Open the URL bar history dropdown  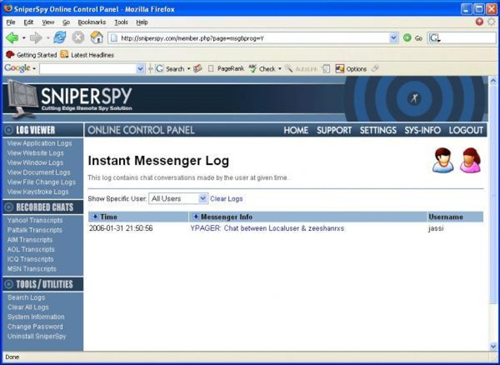[x=394, y=38]
